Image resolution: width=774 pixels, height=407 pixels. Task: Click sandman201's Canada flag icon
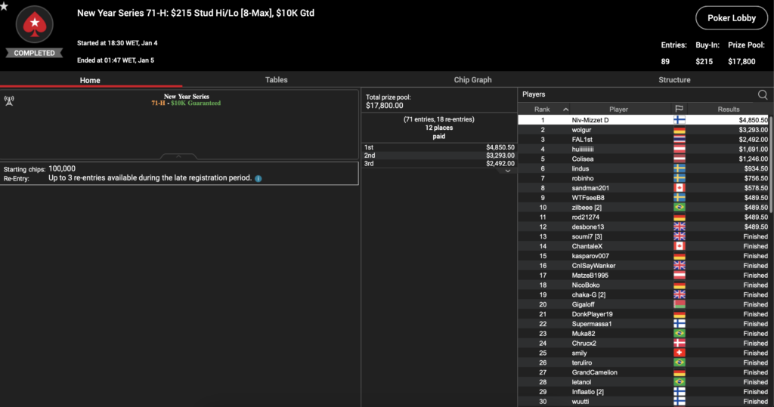pyautogui.click(x=679, y=188)
